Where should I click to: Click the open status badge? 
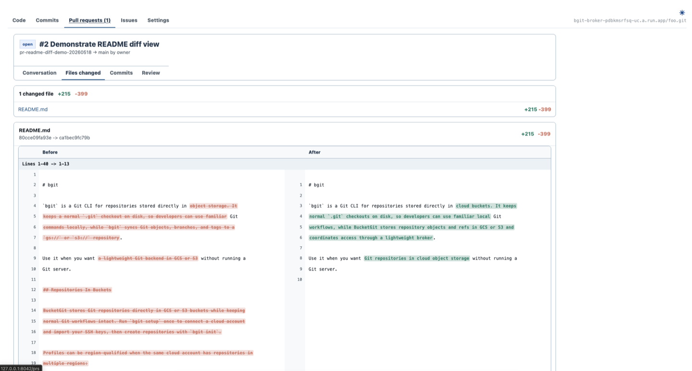[27, 44]
